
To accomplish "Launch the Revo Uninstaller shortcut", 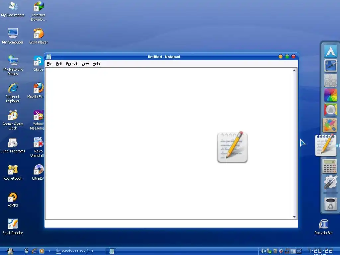I will [37, 147].
